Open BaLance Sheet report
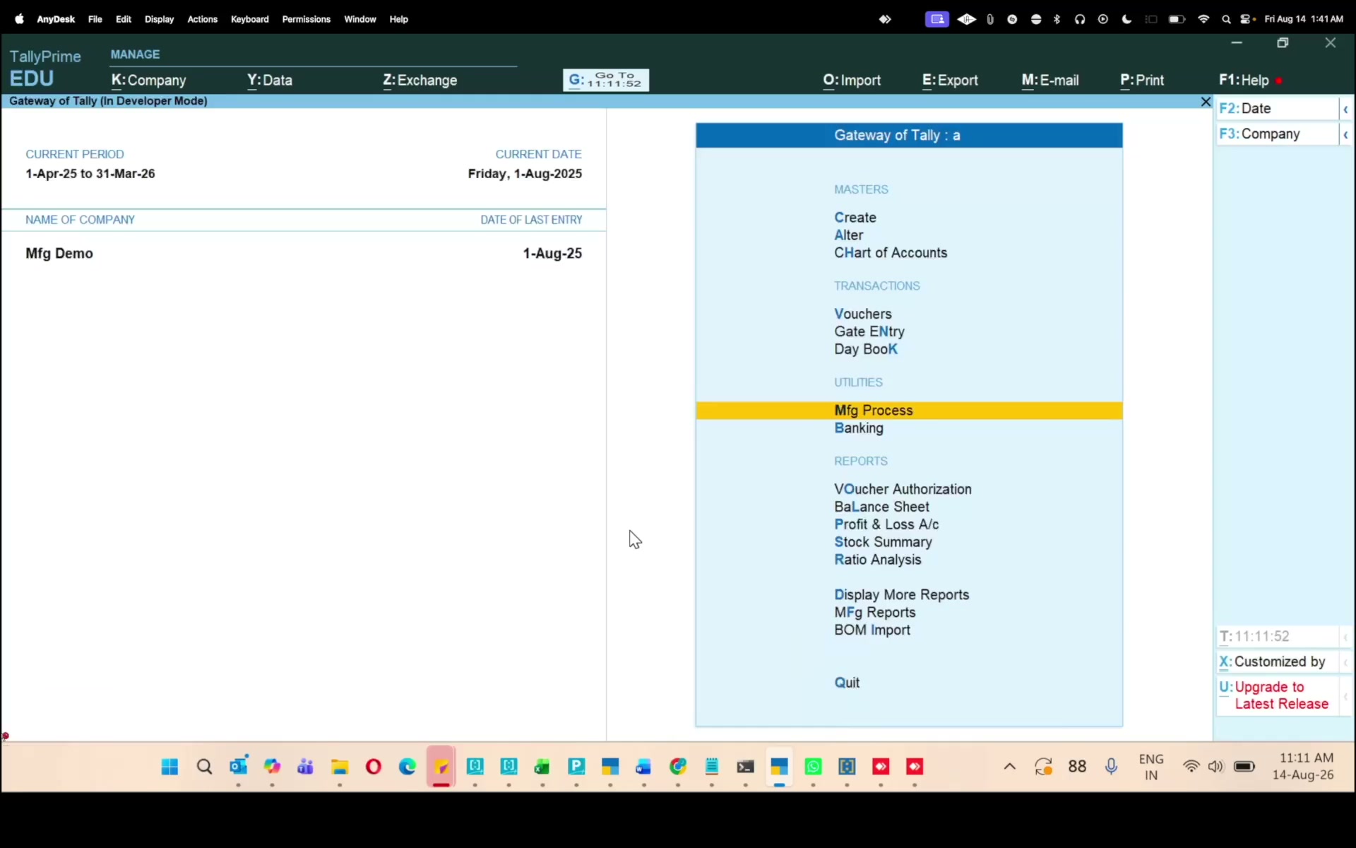 coord(881,507)
